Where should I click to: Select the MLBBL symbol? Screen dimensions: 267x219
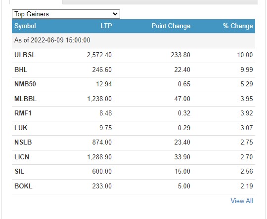pos(25,99)
